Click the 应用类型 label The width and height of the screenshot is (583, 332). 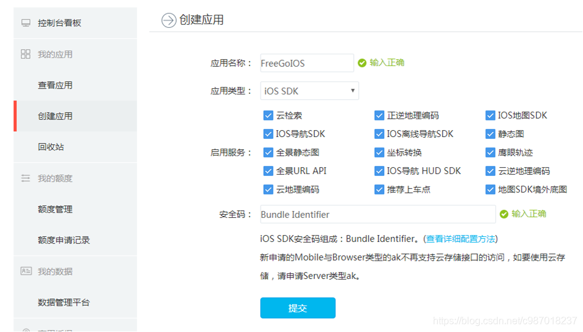pos(231,91)
